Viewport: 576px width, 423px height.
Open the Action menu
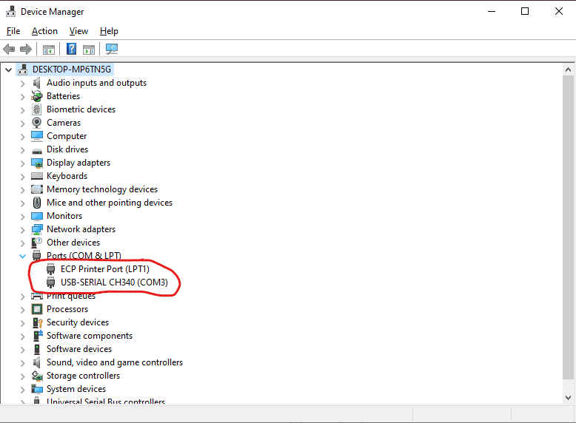coord(44,31)
